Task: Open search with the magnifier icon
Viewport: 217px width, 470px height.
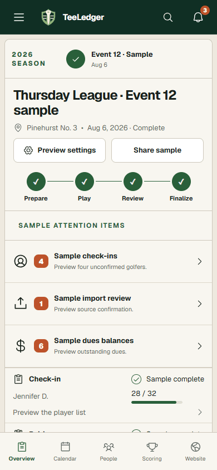Action: tap(168, 17)
